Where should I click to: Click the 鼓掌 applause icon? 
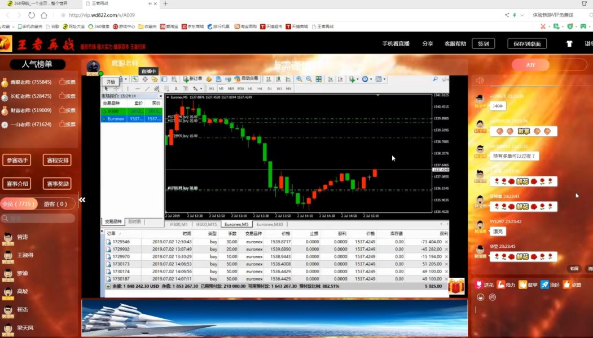click(x=522, y=285)
